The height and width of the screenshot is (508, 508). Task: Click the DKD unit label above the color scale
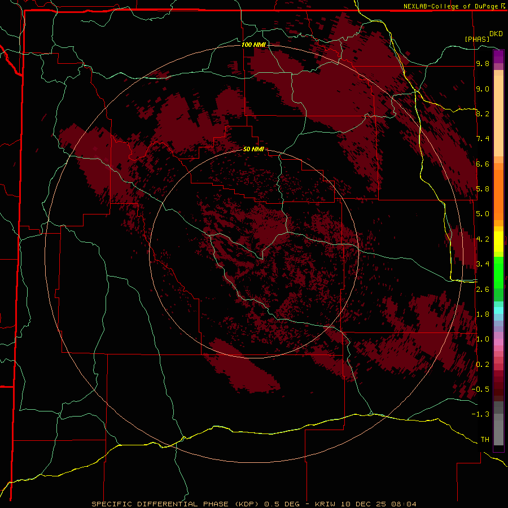496,33
